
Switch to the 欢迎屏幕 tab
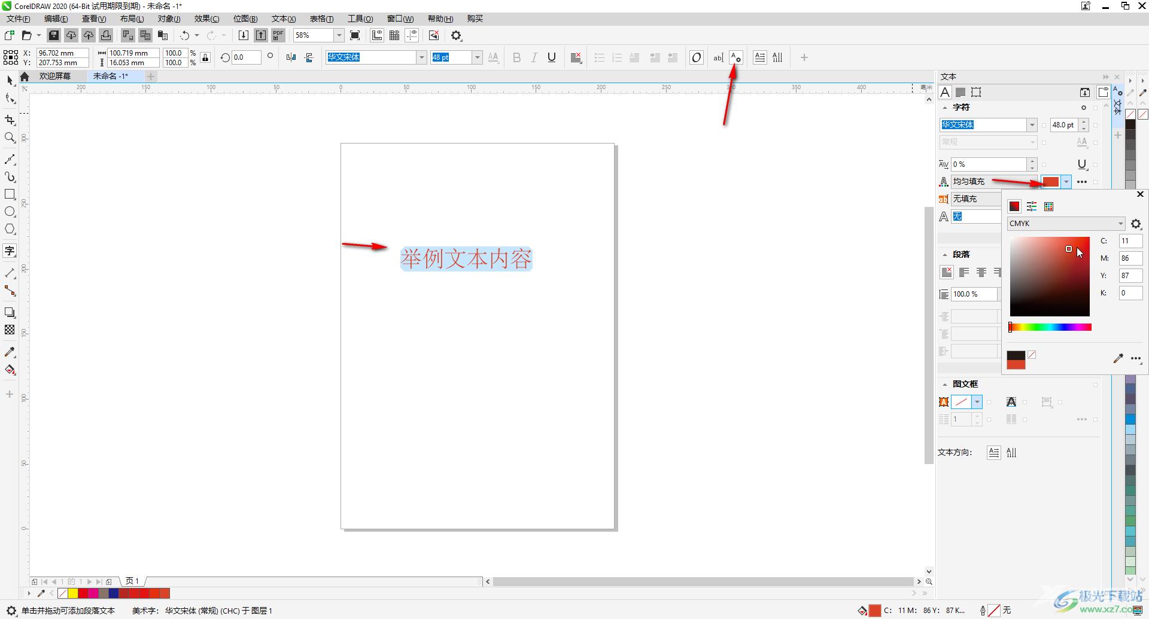pyautogui.click(x=55, y=76)
